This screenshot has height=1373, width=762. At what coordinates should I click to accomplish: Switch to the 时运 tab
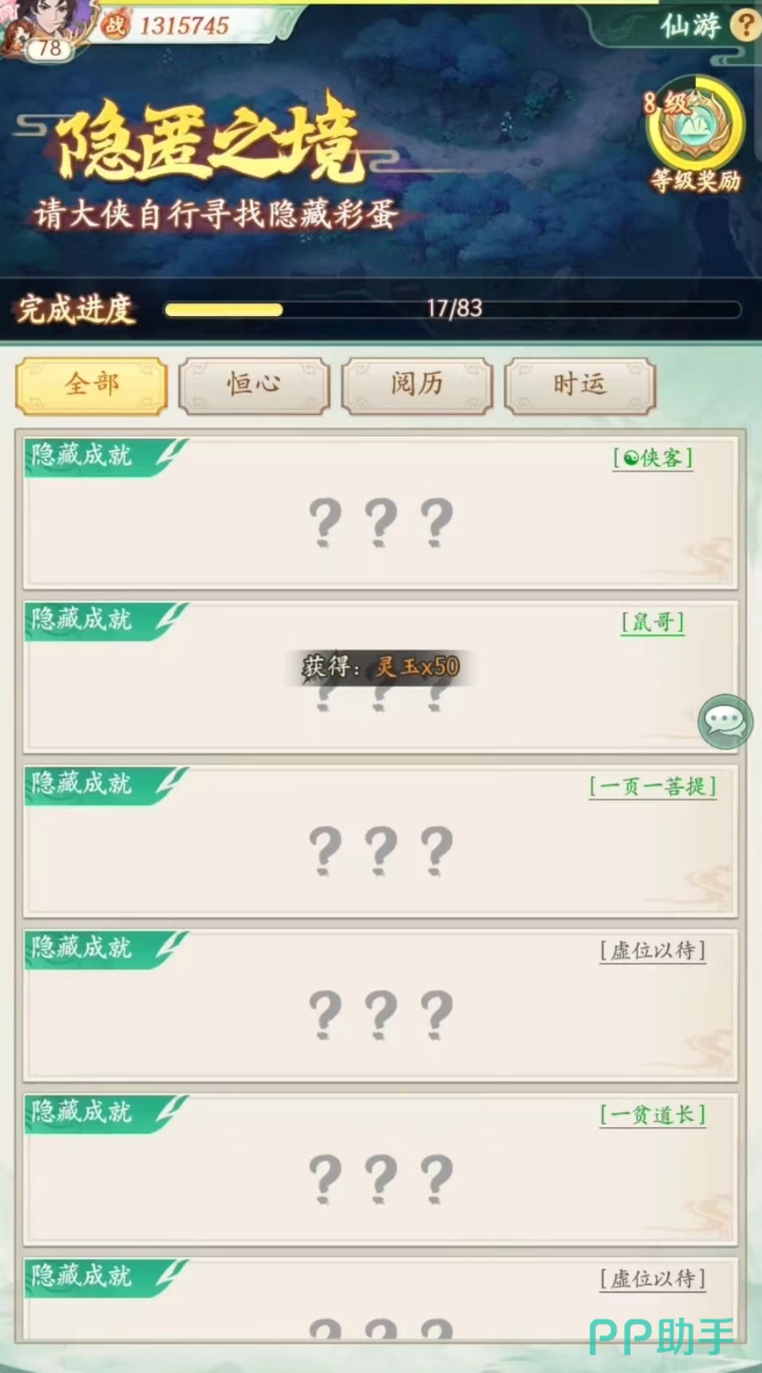point(580,386)
